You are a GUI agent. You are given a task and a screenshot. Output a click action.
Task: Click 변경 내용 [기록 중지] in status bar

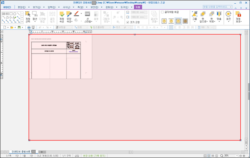tap(94, 155)
